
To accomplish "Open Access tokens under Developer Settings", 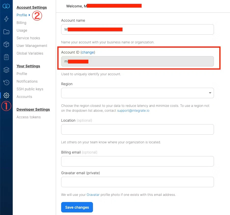I will pos(29,117).
